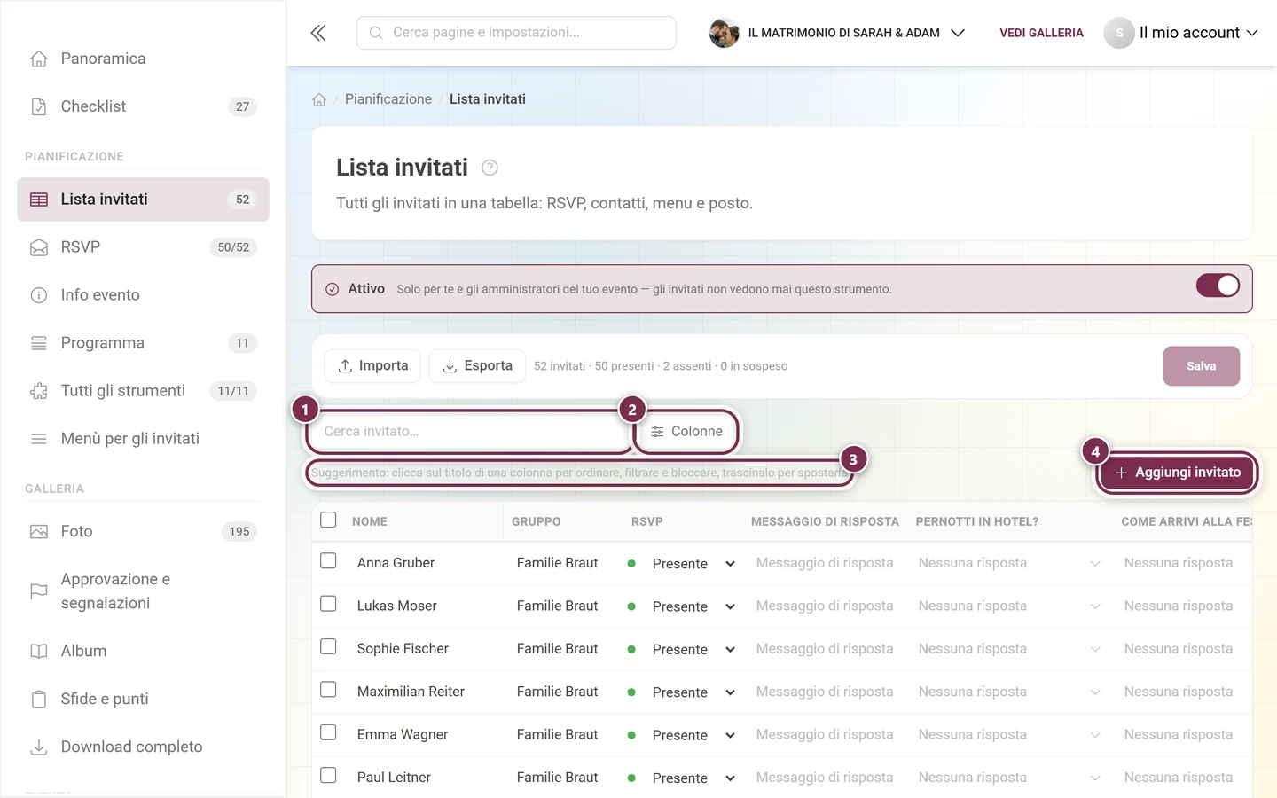
Task: Disable the Attivo toggle switch
Action: tap(1218, 286)
